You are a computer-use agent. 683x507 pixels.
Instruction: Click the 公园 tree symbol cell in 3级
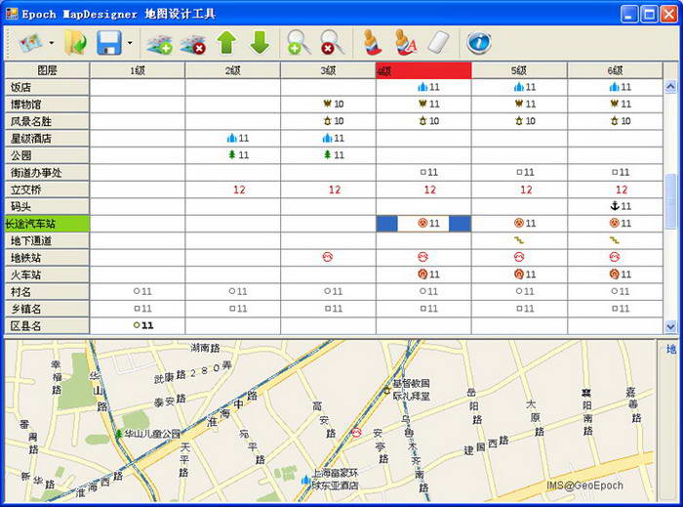click(x=328, y=155)
